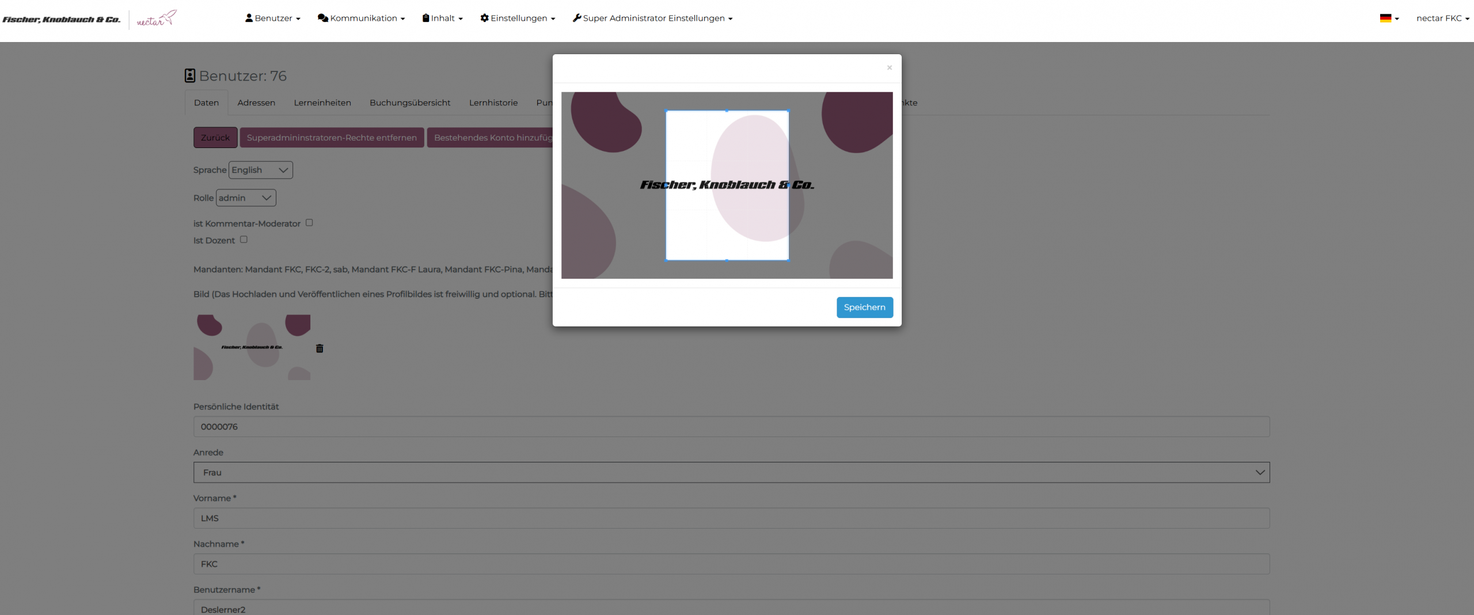Click the Fischer, Knoblauch & Co. header logo

(x=62, y=20)
